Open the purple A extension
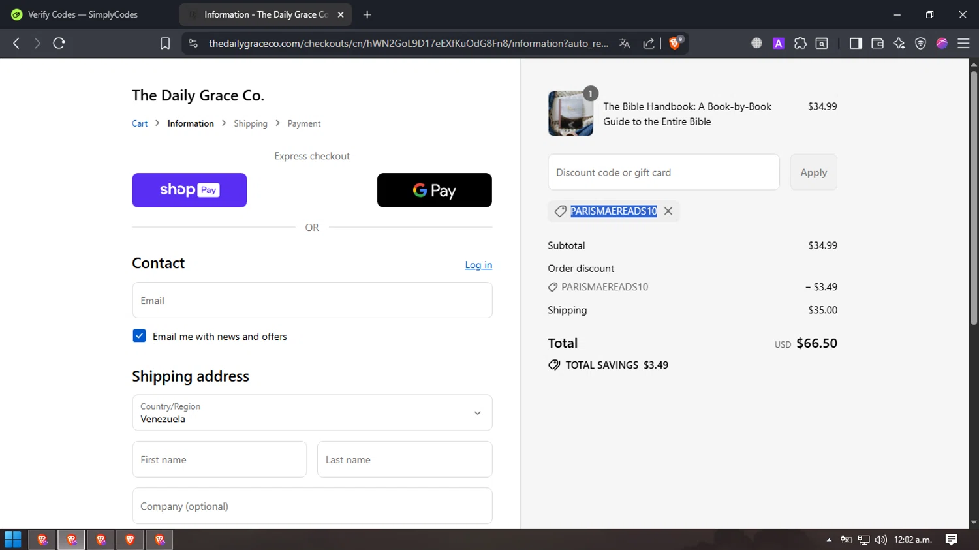Screen dimensions: 979x550 tap(778, 43)
